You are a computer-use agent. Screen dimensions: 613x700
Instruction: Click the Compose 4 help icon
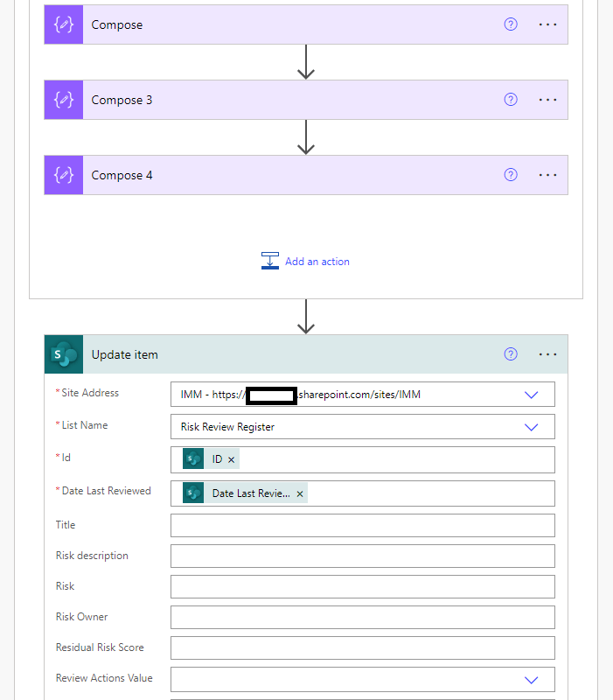(x=511, y=174)
